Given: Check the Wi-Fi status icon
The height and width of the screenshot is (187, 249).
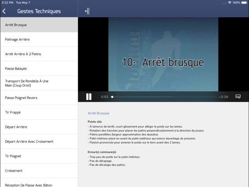Looking at the screenshot, I should (x=230, y=3).
